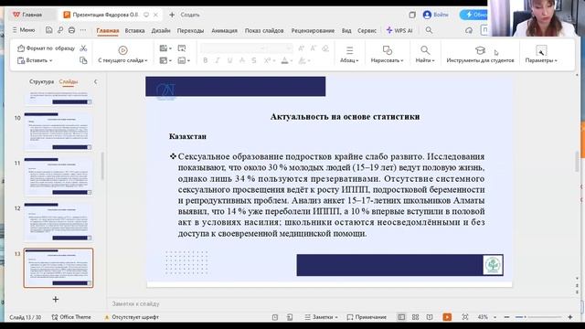The width and height of the screenshot is (585, 329).
Task: Open the Параметры settings dropdown
Action: tap(541, 60)
